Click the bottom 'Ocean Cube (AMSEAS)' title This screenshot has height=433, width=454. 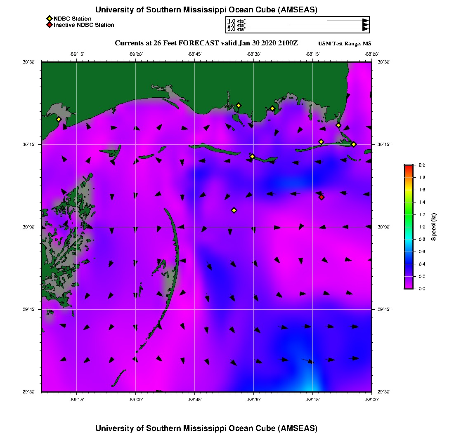[206, 428]
